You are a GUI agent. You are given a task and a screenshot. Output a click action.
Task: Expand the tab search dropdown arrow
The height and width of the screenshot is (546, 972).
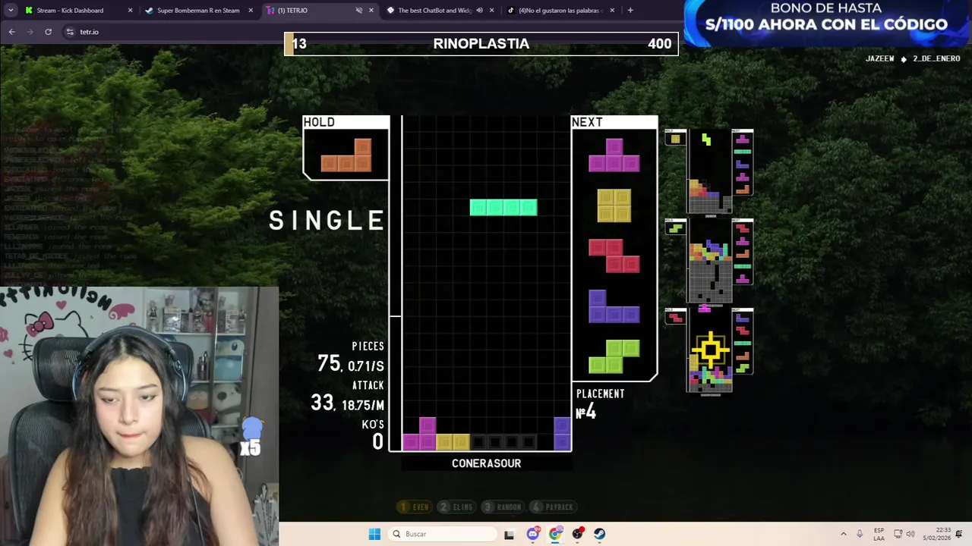coord(10,11)
